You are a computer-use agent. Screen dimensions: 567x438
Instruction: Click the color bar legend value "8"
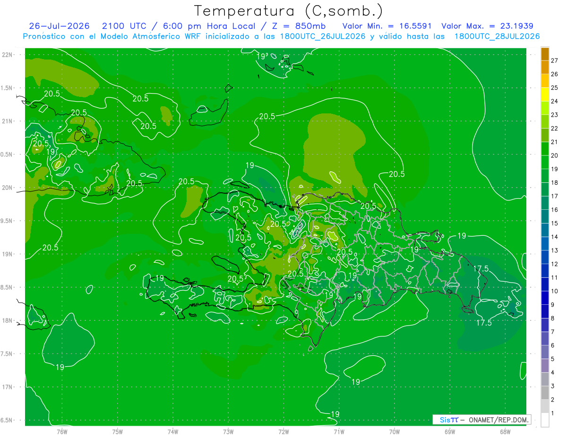point(552,318)
